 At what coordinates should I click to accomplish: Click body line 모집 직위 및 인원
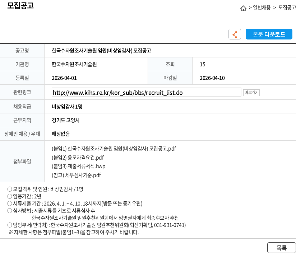(45, 189)
